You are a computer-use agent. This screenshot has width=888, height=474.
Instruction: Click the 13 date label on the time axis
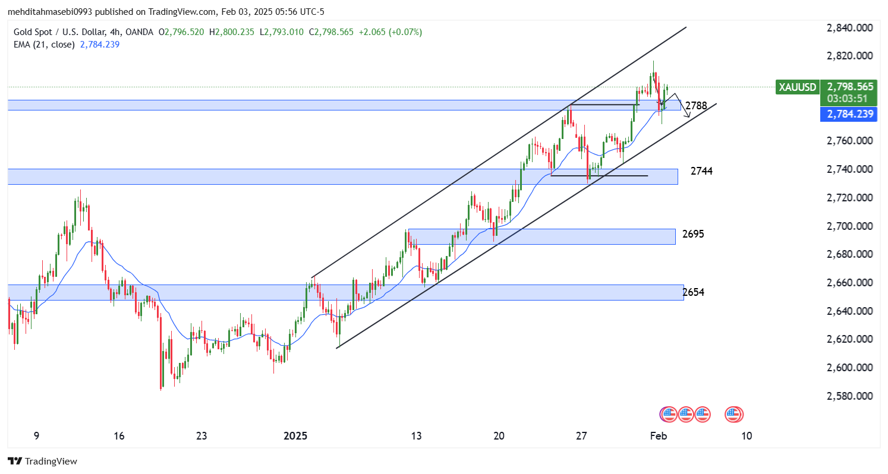point(416,436)
